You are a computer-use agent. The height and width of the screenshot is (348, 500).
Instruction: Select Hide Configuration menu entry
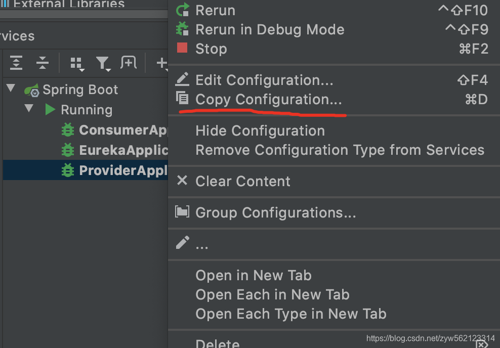click(334, 130)
